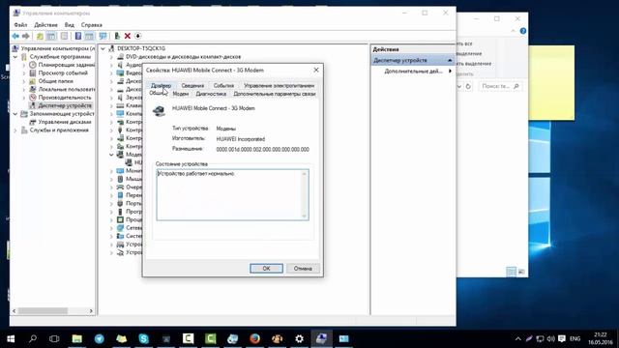Viewport: 619px width, 348px height.
Task: Click the red X uninstall device icon
Action: tap(128, 37)
